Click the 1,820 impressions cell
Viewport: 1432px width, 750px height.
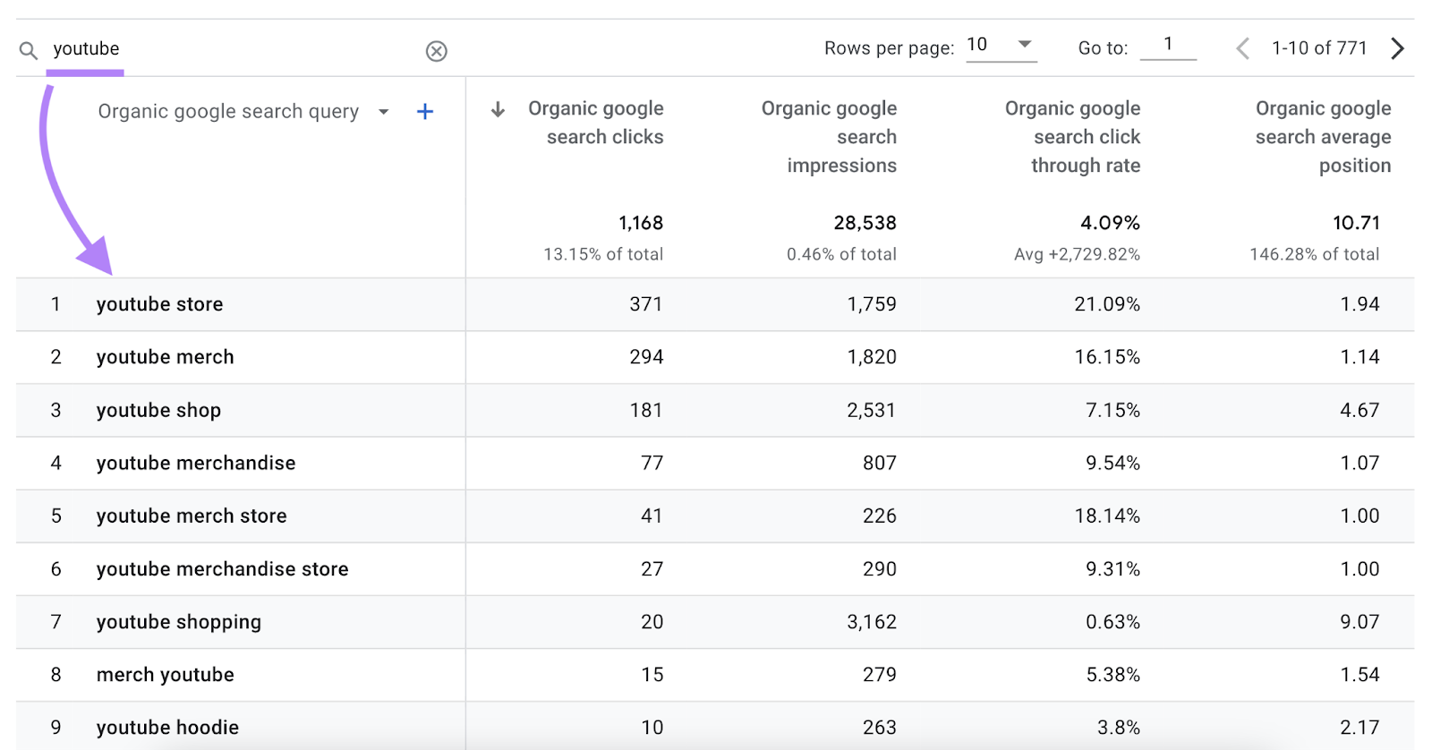872,357
